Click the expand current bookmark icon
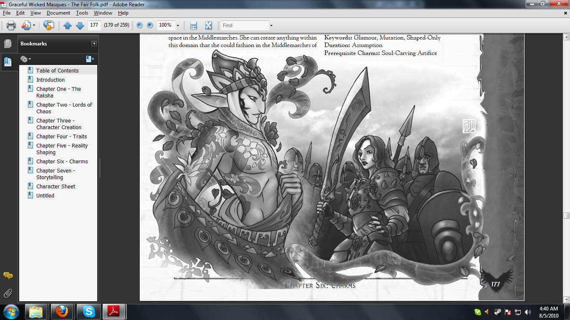Image resolution: width=570 pixels, height=320 pixels. (90, 59)
